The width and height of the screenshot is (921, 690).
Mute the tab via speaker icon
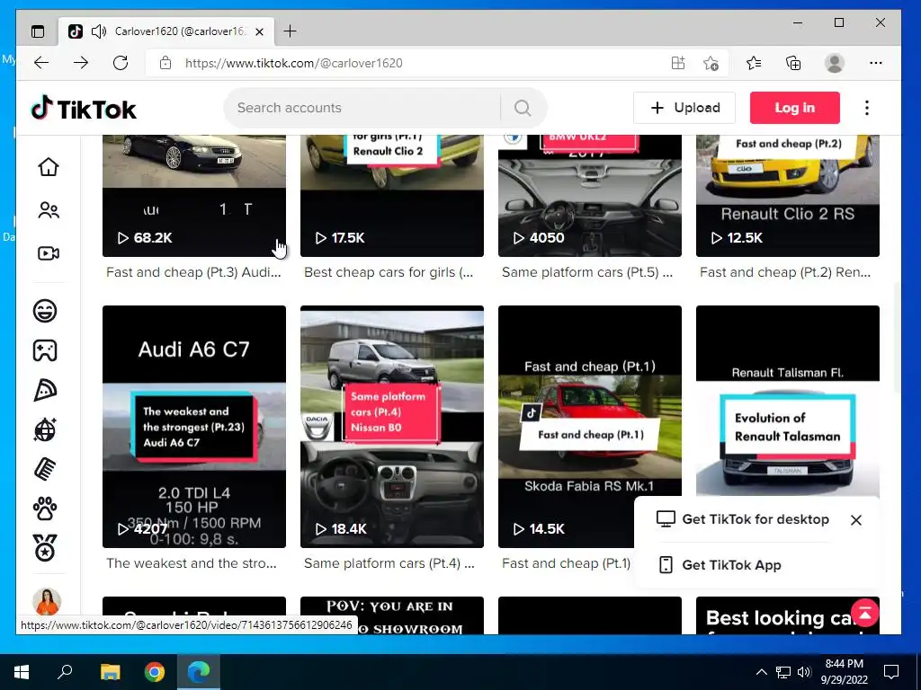99,31
